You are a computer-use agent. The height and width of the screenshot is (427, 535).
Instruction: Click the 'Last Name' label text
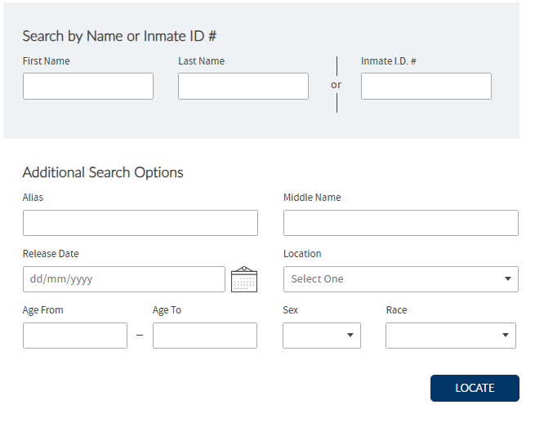201,61
